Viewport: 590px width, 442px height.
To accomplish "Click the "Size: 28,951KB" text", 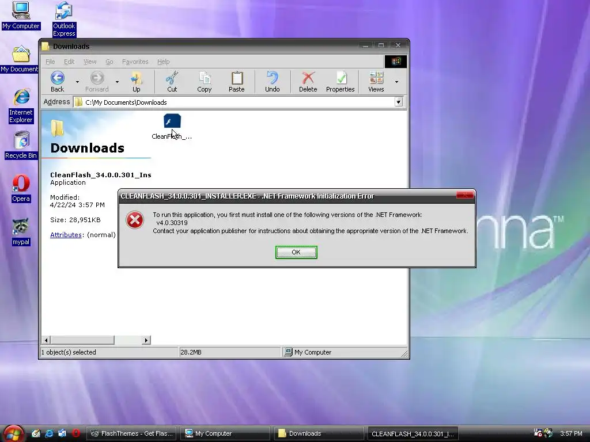I will click(x=75, y=220).
